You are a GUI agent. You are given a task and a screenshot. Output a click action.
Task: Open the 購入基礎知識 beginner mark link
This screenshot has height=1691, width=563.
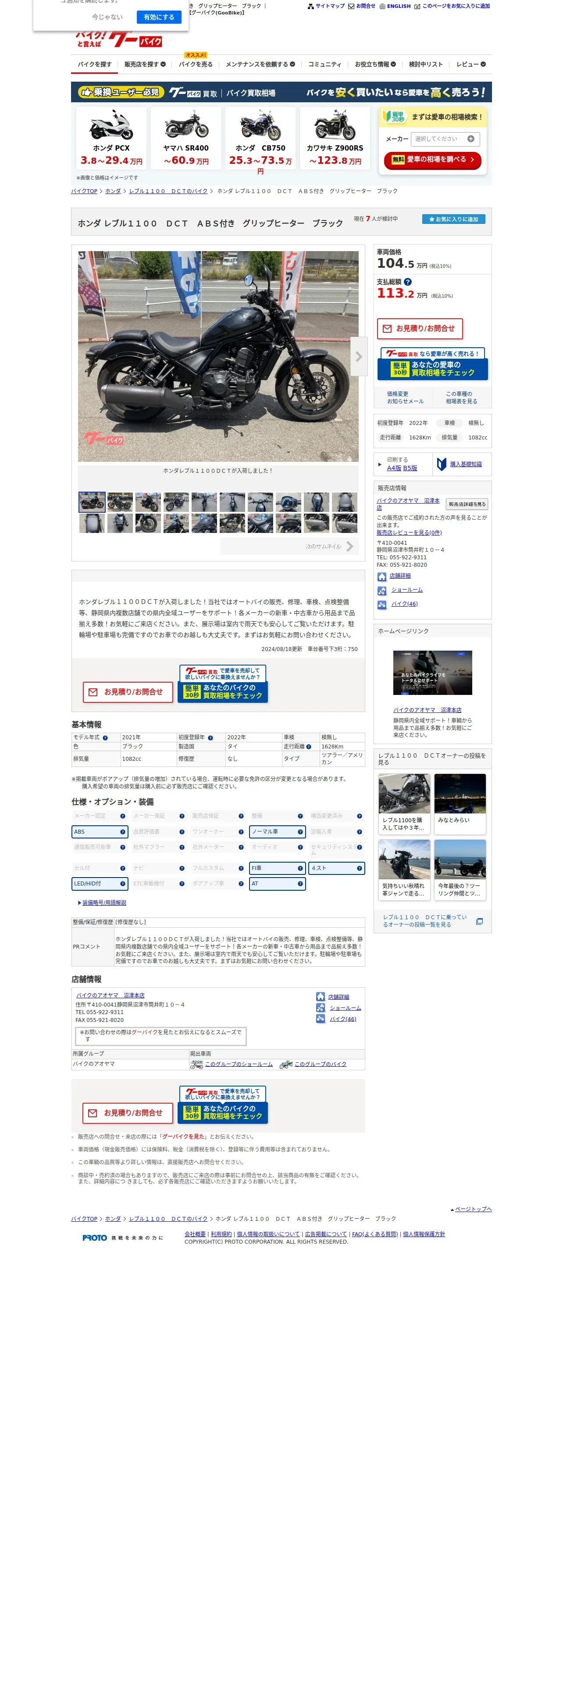pyautogui.click(x=460, y=464)
